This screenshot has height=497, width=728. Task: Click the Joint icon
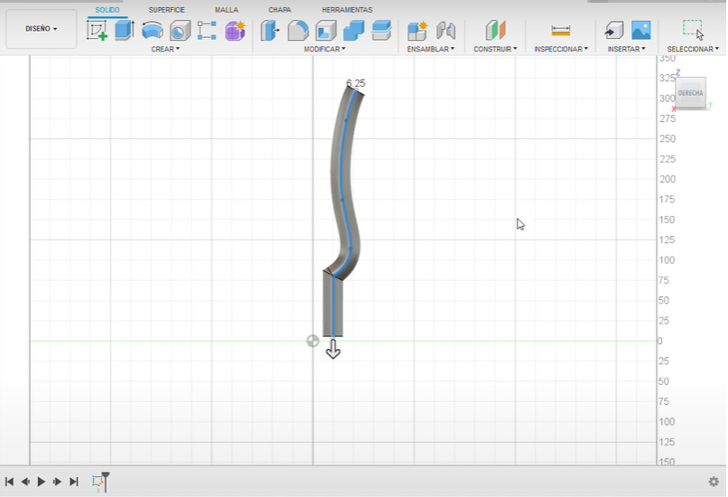tap(445, 31)
